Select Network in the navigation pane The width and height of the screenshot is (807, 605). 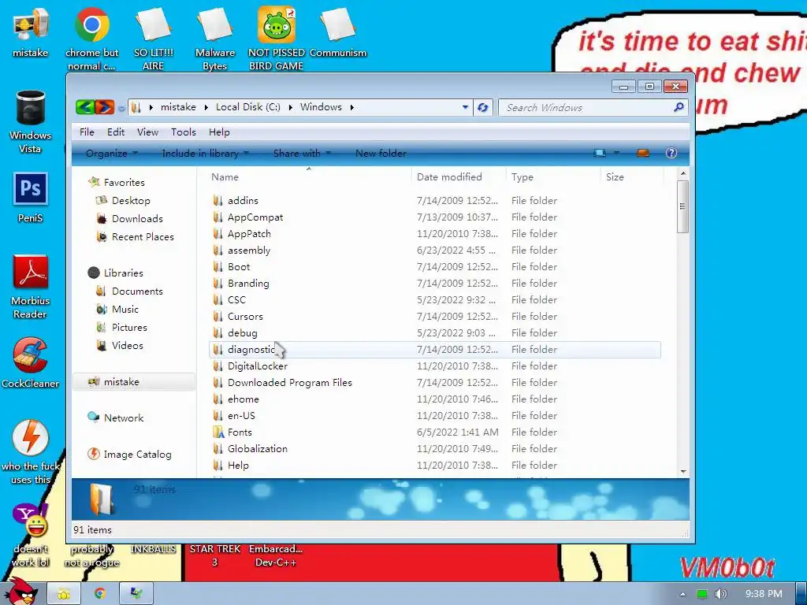(x=124, y=418)
